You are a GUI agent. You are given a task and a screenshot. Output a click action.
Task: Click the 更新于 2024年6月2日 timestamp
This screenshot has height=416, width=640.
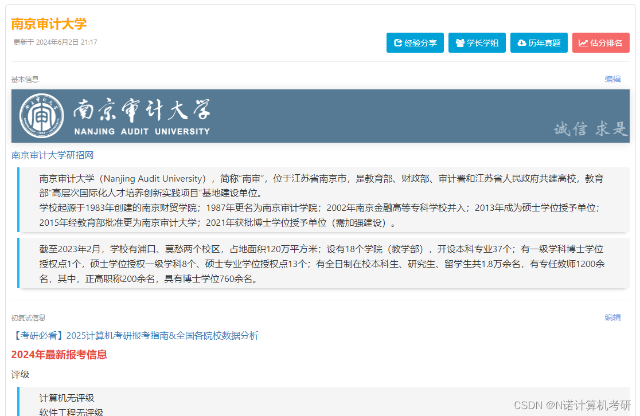tap(55, 42)
